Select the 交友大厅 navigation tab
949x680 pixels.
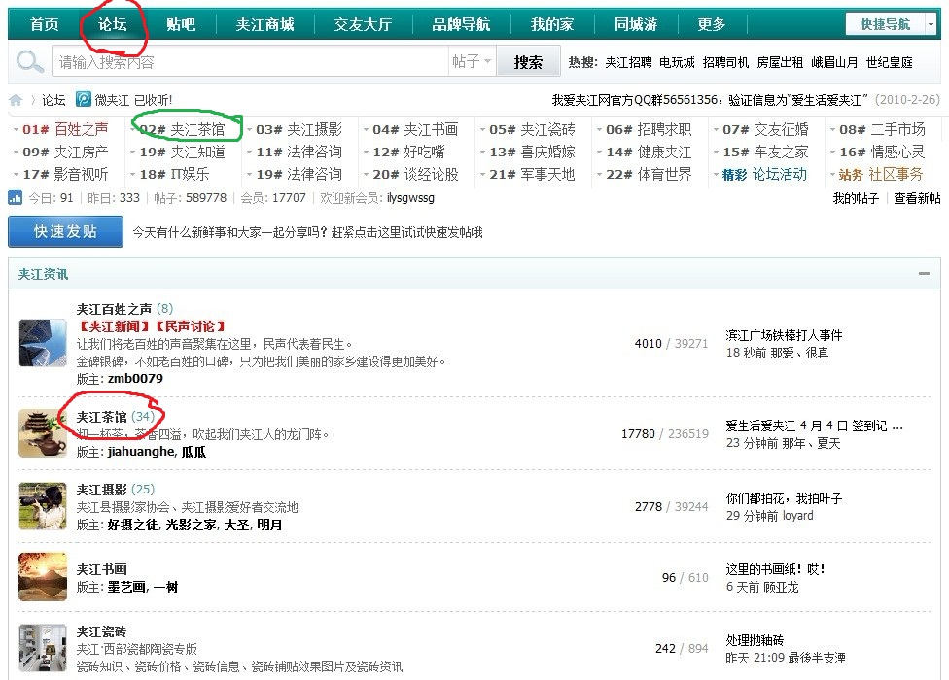click(x=363, y=24)
